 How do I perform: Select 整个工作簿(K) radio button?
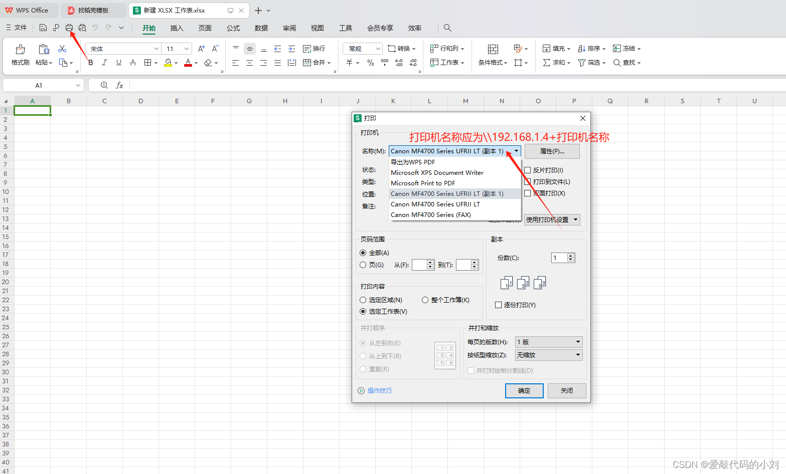coord(425,300)
